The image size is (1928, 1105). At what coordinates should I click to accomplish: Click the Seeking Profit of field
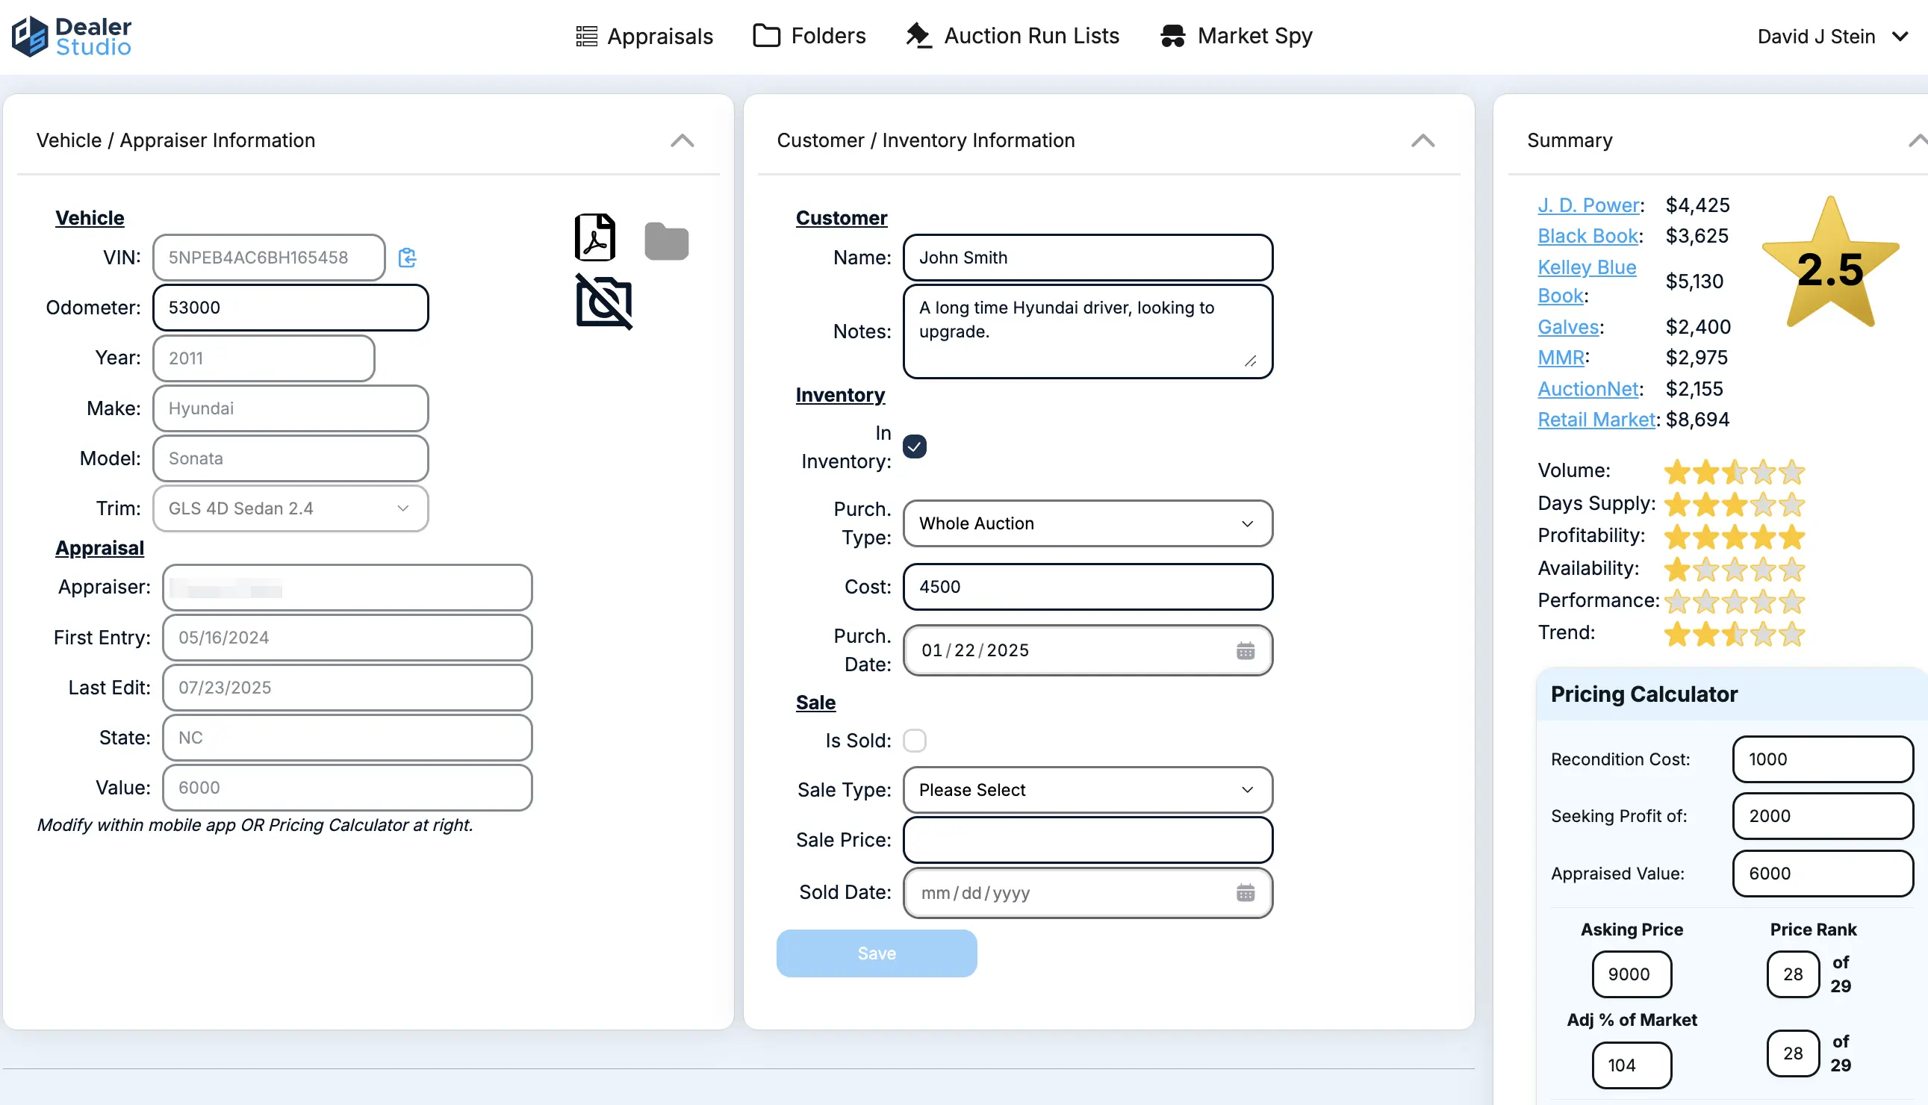(x=1823, y=816)
